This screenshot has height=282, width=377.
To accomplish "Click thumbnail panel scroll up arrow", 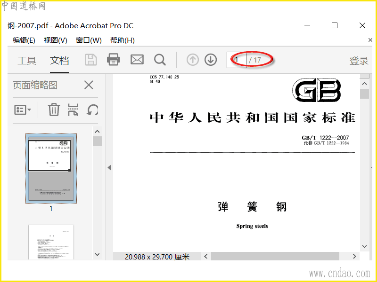I will point(97,132).
